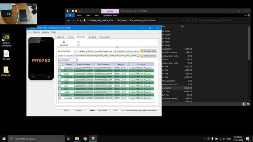Screen dimensions: 253x142
Task: Open the File menu in Flash Tool
Action: click(29, 32)
